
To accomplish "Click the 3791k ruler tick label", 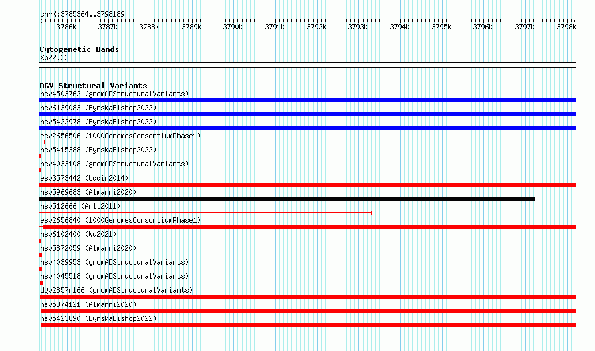I will coord(275,27).
